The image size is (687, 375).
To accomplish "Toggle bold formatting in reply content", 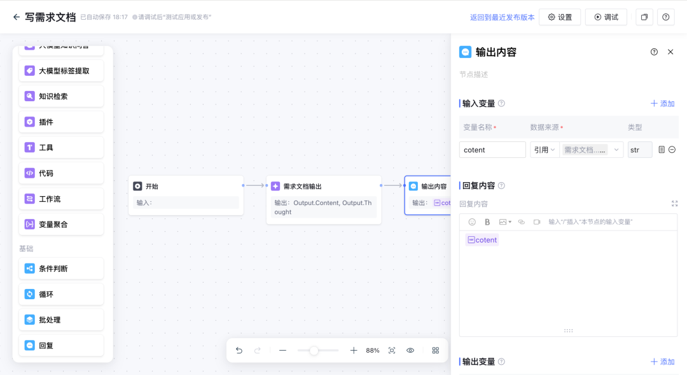I will click(487, 222).
